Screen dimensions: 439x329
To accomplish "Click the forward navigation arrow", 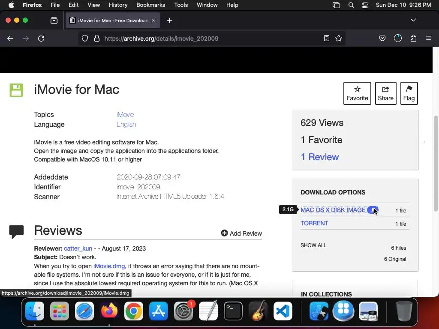I will pos(26,38).
